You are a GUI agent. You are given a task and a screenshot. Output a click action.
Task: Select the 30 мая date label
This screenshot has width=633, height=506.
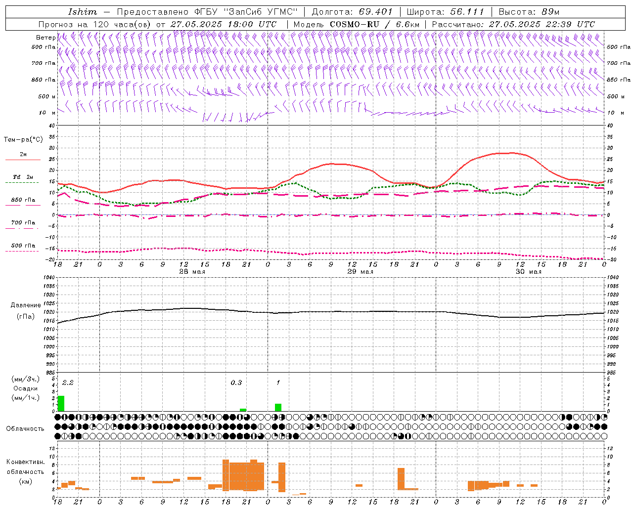tap(528, 271)
